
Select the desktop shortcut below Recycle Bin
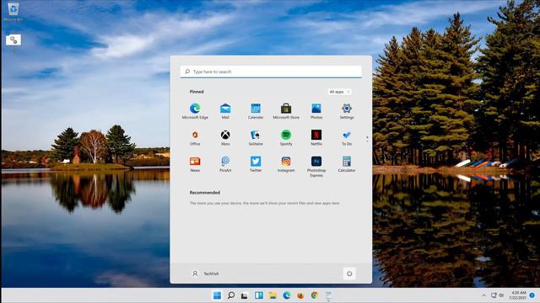[13, 40]
